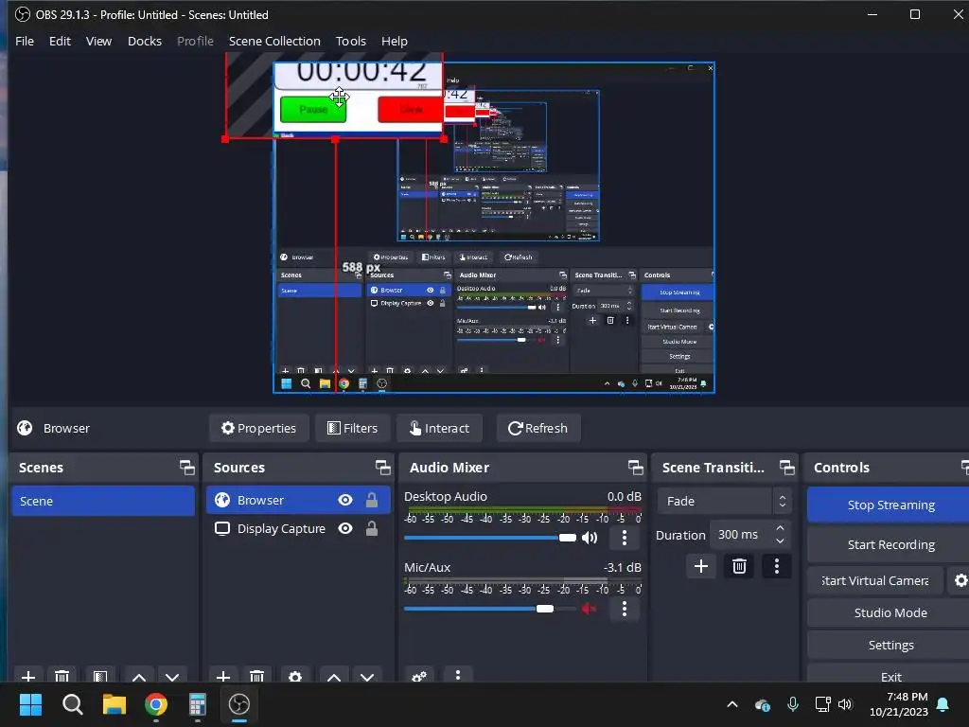Open the Docks menu

click(x=145, y=41)
